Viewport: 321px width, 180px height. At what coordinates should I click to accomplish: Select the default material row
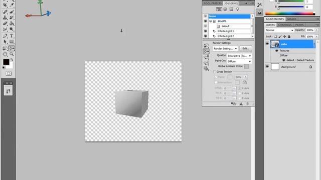pos(229,26)
